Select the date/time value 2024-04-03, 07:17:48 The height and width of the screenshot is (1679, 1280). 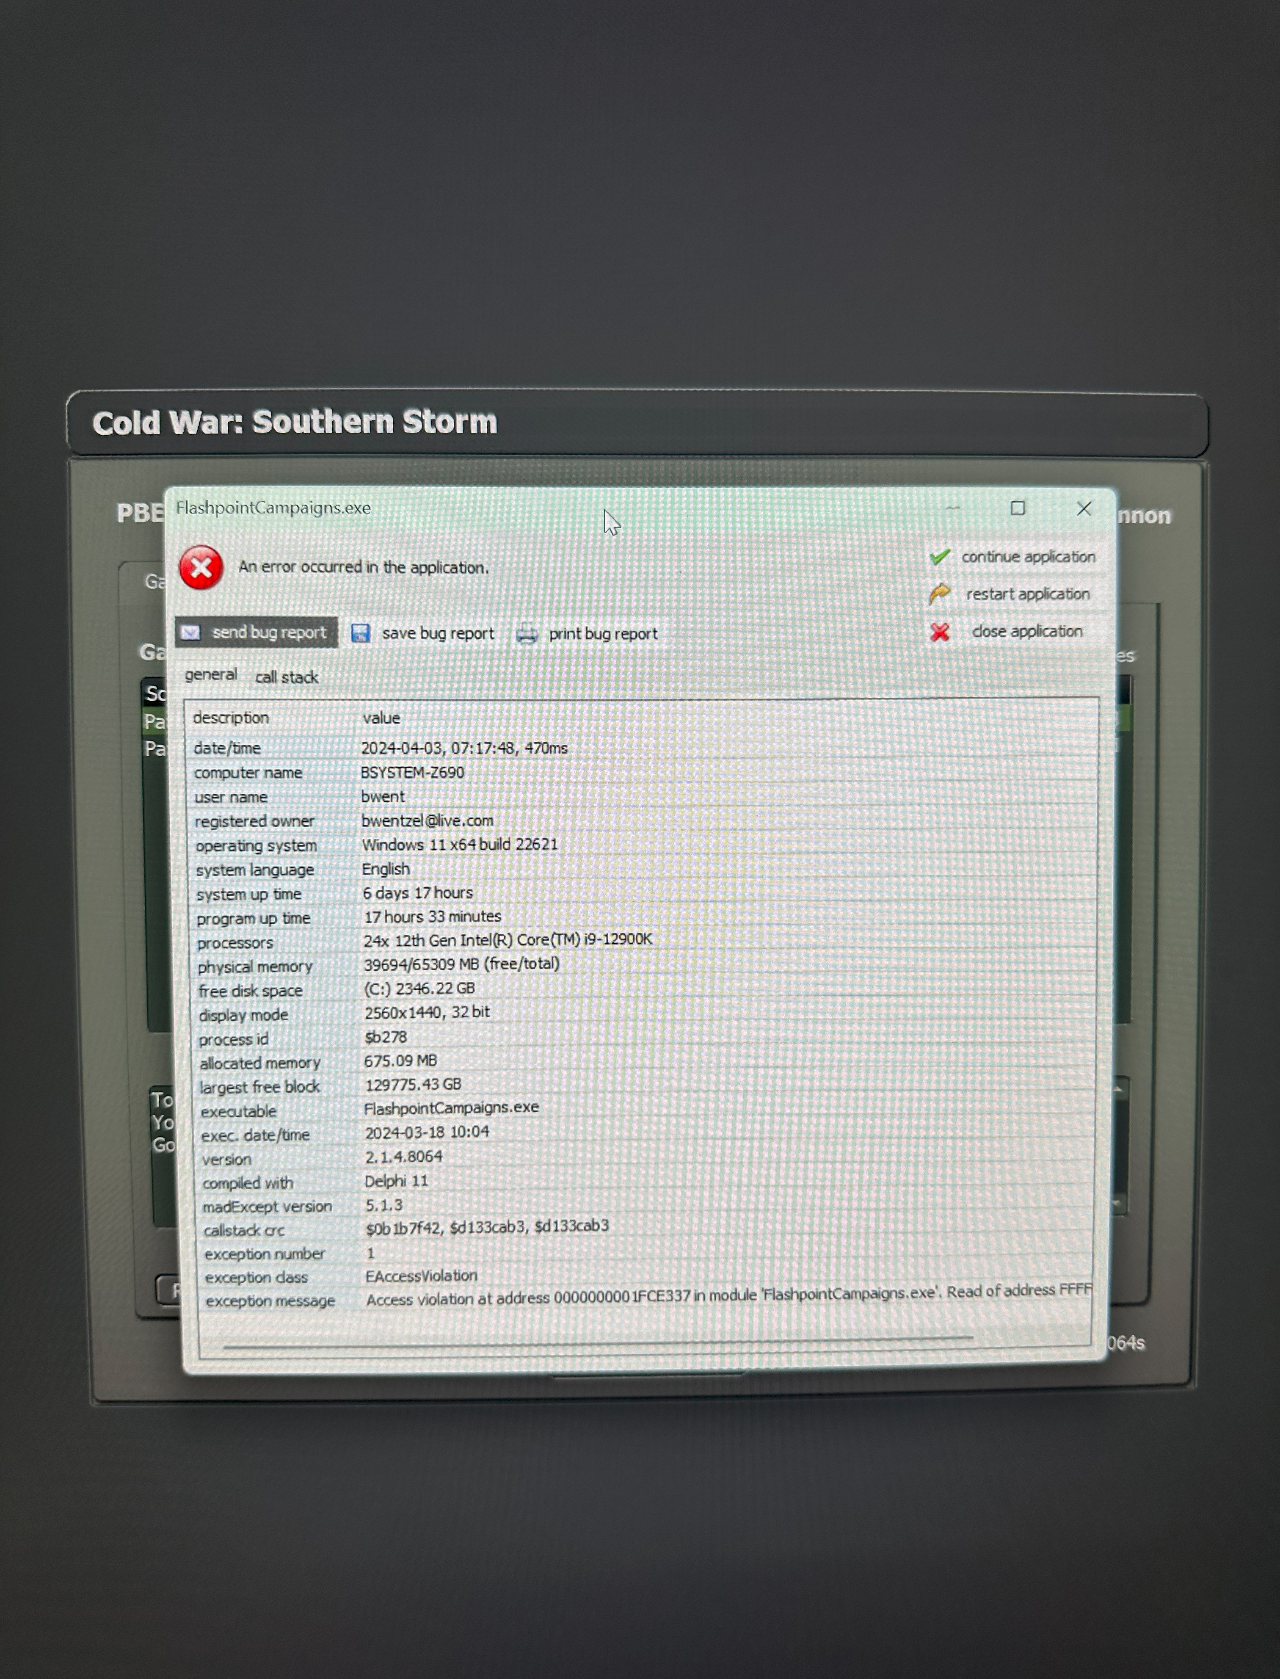pyautogui.click(x=464, y=748)
